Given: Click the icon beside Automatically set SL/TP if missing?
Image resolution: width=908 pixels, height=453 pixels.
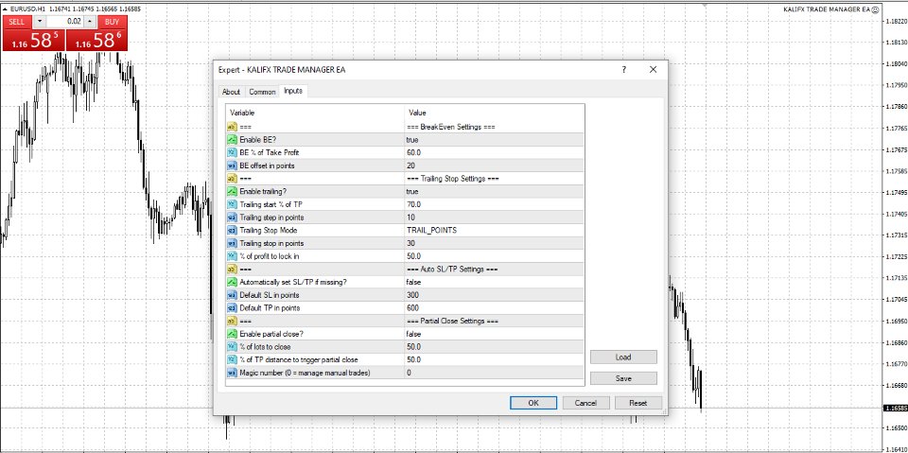Looking at the screenshot, I should click(233, 282).
